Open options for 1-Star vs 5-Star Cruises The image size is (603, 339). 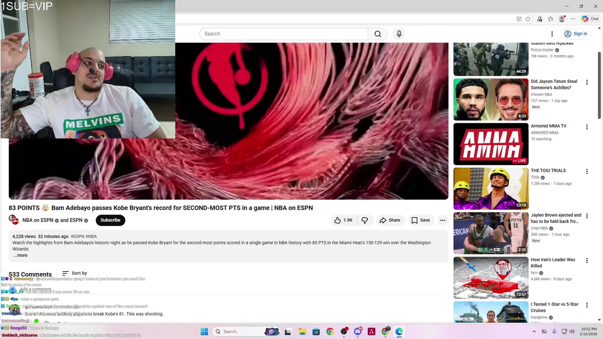pyautogui.click(x=587, y=305)
